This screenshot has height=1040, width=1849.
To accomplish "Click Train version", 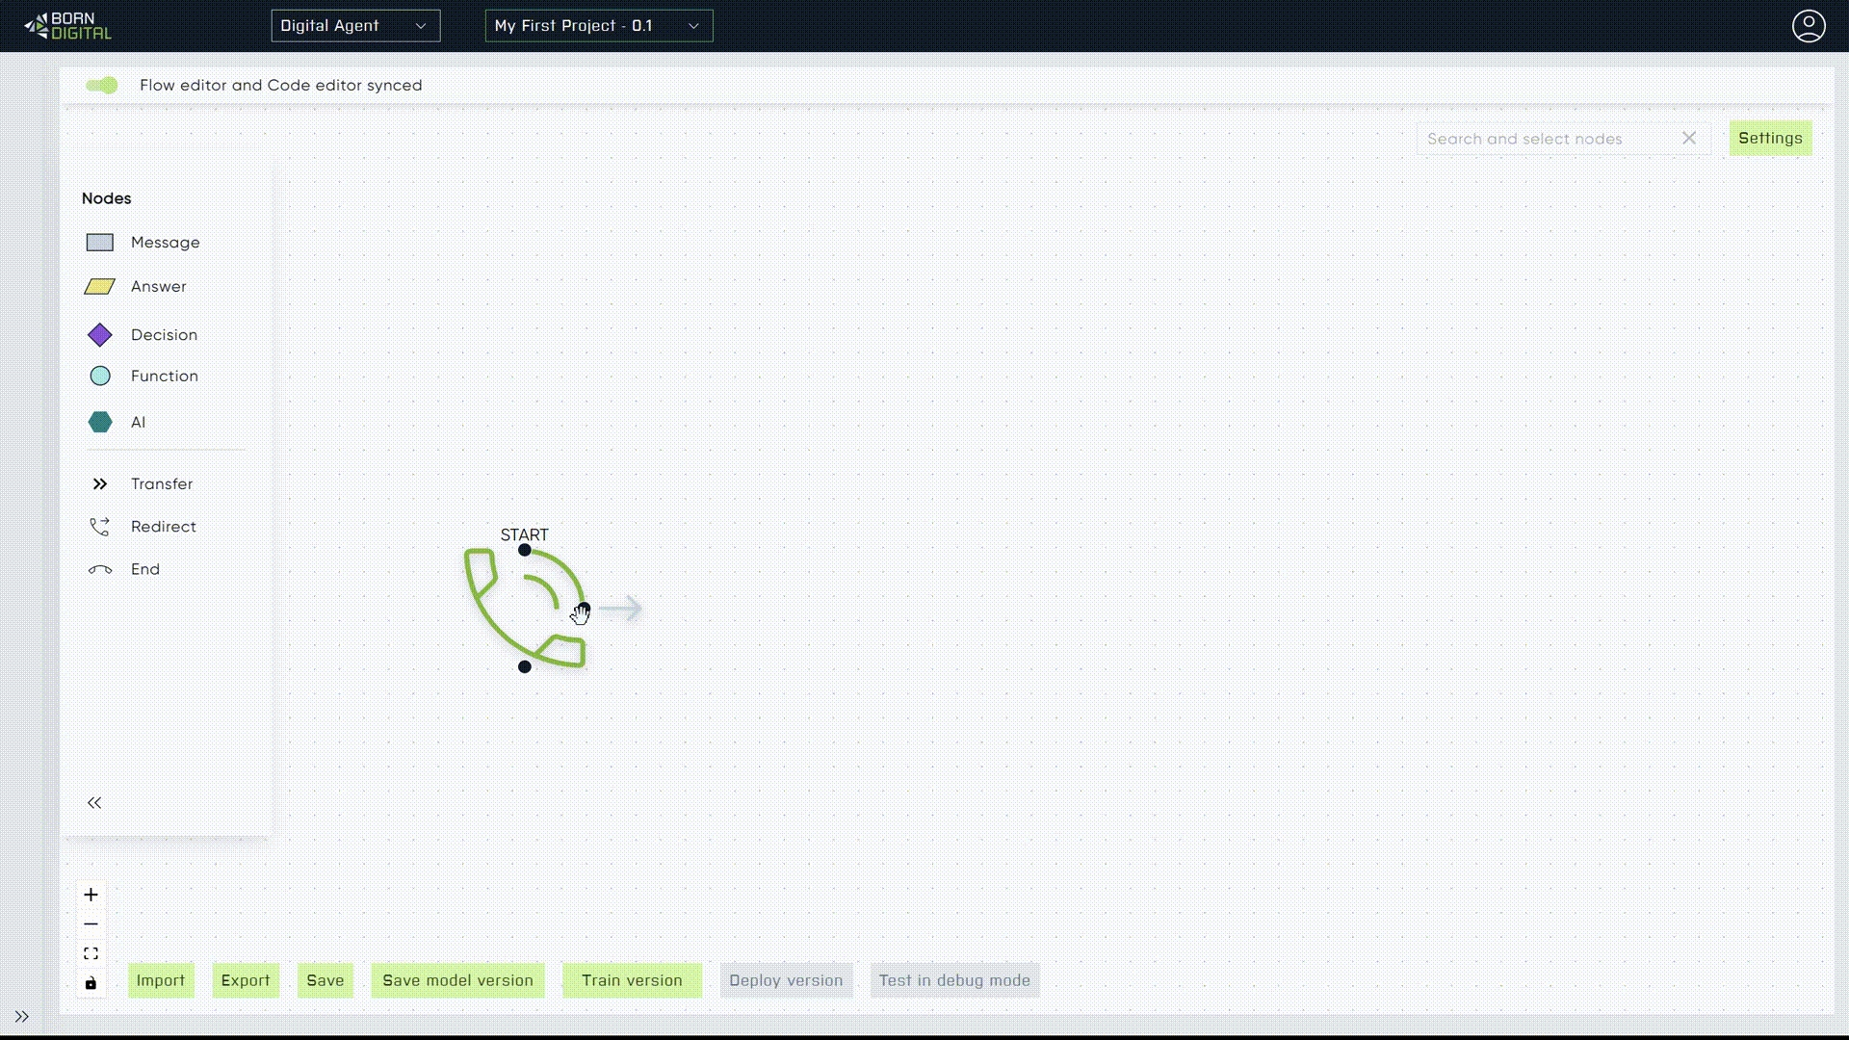I will (x=632, y=980).
